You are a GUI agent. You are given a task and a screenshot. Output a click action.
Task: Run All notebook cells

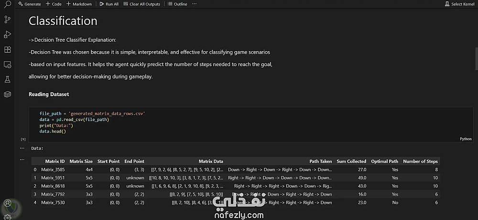point(109,4)
